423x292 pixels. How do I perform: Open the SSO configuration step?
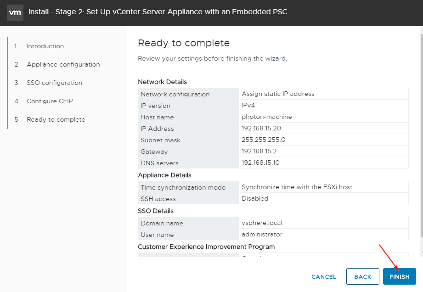coord(55,83)
